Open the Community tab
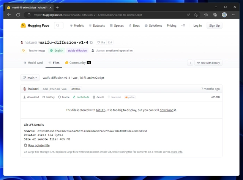Screen dimensions: 243x180 [x=77, y=63]
